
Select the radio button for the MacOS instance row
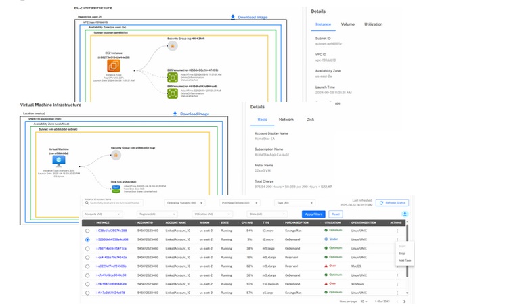(x=87, y=266)
